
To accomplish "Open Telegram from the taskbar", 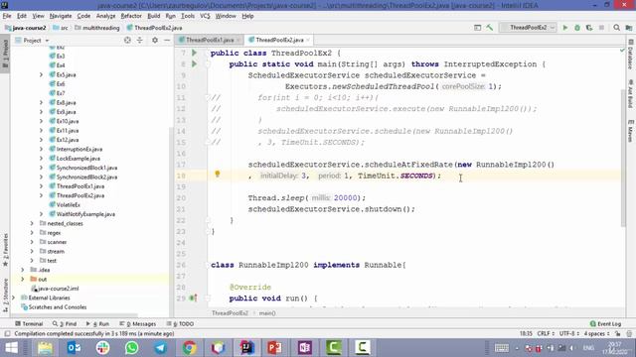I will coord(160,348).
